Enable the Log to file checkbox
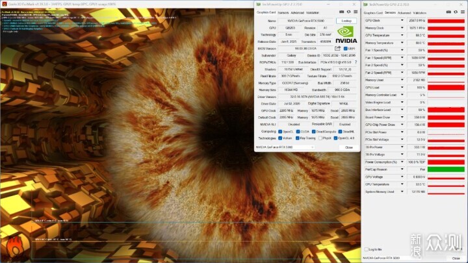The image size is (468, 263). click(x=366, y=249)
